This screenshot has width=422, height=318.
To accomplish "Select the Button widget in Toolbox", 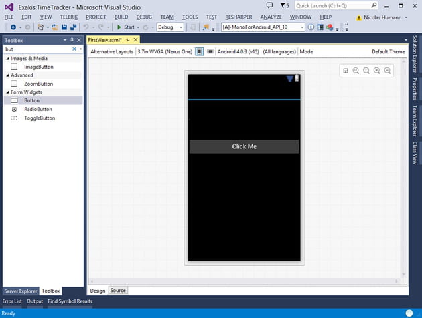I will coord(43,100).
